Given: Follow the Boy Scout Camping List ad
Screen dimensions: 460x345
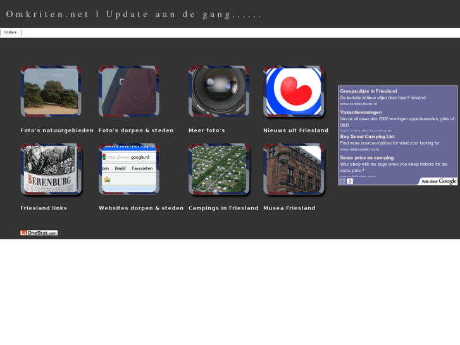Looking at the screenshot, I should (x=367, y=136).
